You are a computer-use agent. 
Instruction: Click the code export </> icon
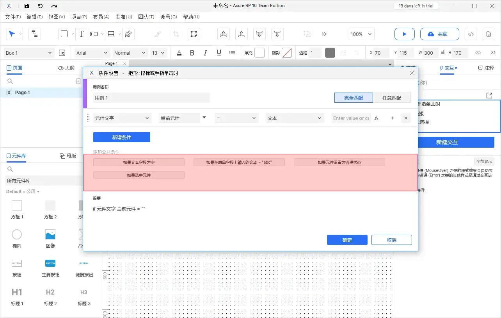[471, 34]
